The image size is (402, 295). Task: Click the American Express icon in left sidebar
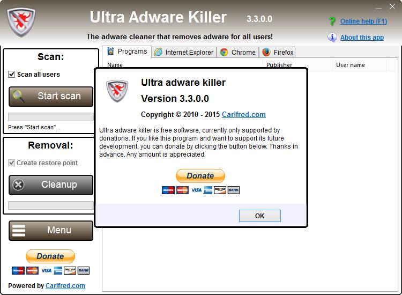[x=58, y=271]
